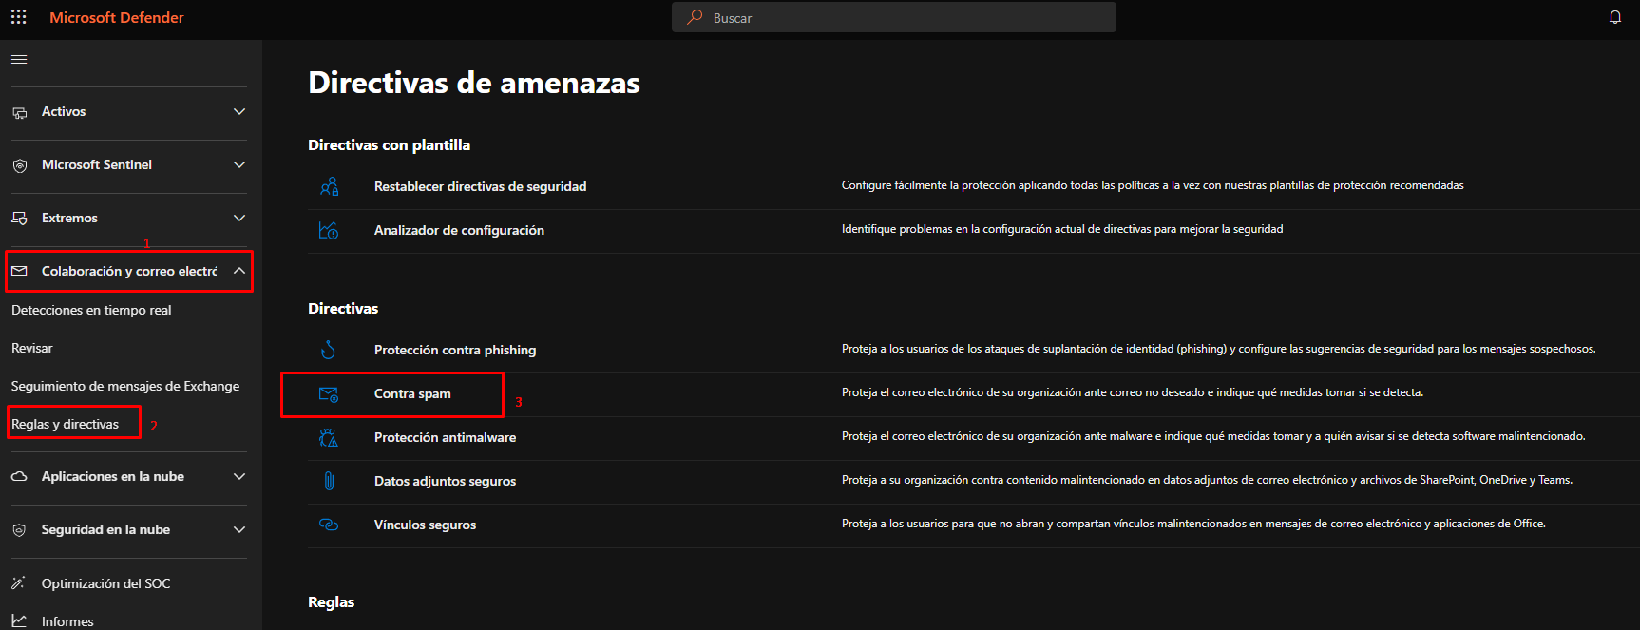Image resolution: width=1640 pixels, height=630 pixels.
Task: Click the Contra spam envelope icon
Action: point(329,394)
